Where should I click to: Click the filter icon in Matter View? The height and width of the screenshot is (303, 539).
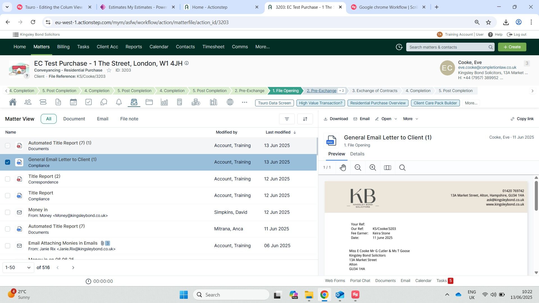click(287, 119)
